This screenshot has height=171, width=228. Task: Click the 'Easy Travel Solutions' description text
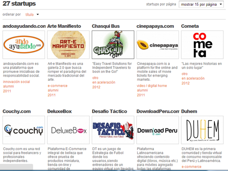[112, 68]
